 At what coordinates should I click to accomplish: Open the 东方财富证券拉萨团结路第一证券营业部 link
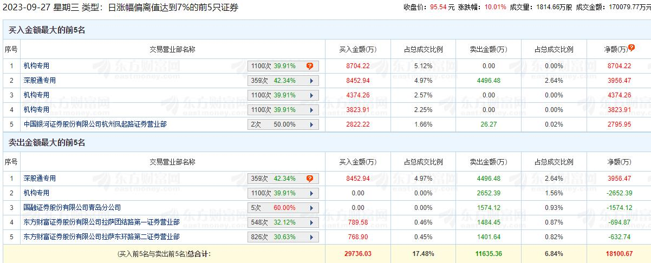[x=101, y=222]
